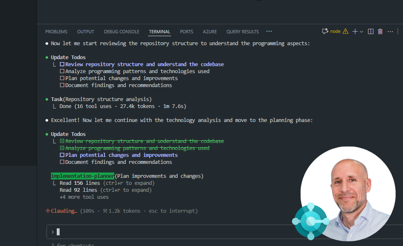Image resolution: width=403 pixels, height=246 pixels.
Task: Open the more actions ellipsis right of the trash icon
Action: (x=390, y=32)
